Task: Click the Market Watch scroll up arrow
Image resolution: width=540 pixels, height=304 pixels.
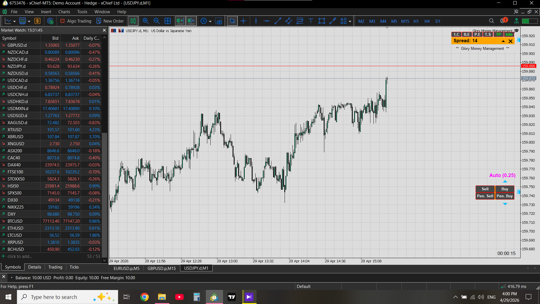Action: tap(105, 37)
